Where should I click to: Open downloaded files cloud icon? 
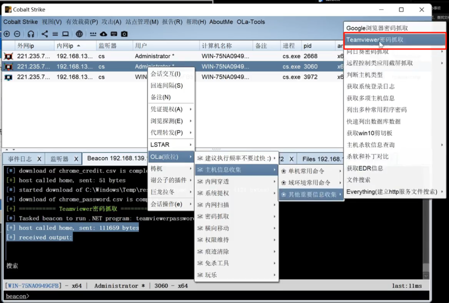click(x=103, y=34)
